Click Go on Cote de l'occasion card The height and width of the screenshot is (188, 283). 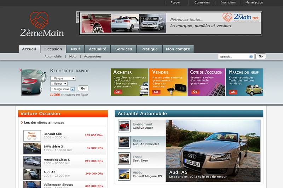[195, 92]
